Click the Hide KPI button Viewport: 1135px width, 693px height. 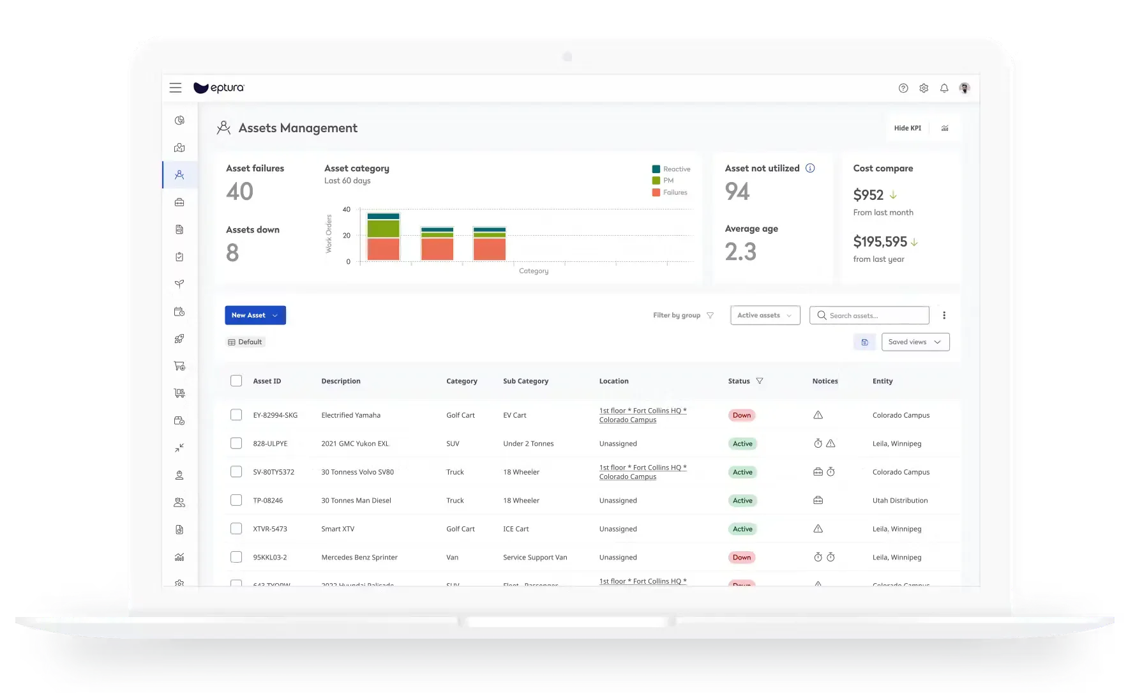(x=907, y=128)
